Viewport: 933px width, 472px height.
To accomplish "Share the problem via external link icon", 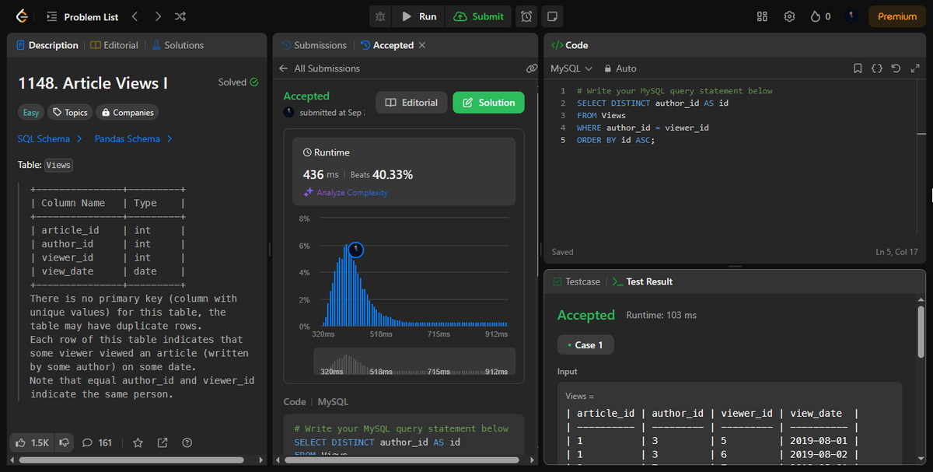I will [x=162, y=442].
